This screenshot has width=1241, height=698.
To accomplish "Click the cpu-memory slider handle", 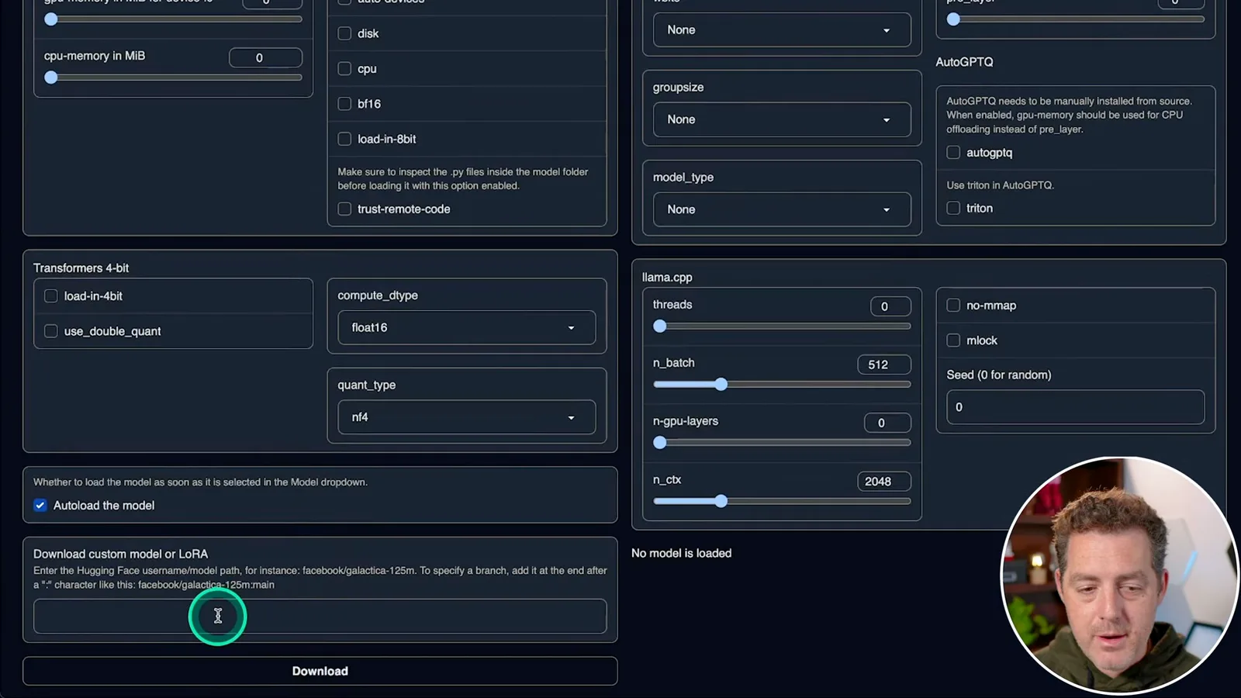I will (x=51, y=78).
